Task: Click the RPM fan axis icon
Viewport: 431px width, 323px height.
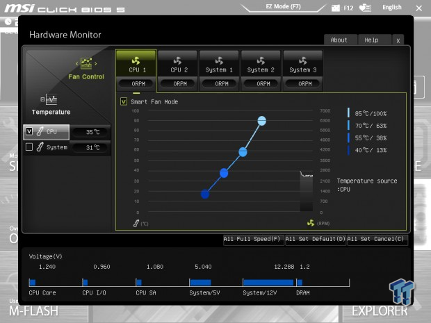Action: coord(311,223)
